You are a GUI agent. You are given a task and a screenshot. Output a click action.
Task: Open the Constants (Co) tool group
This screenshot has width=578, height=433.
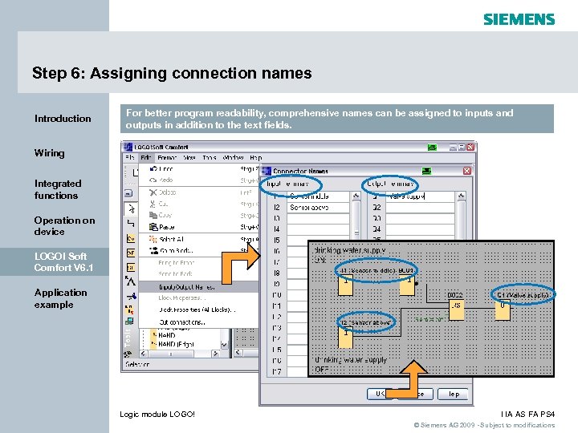[131, 239]
